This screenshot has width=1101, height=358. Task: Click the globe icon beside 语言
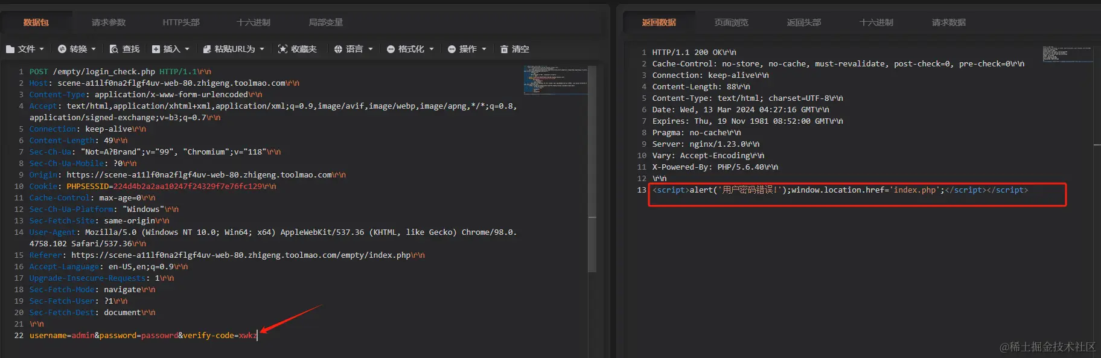point(339,49)
